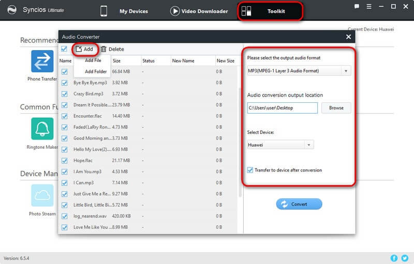414x264 pixels.
Task: Choose Add Folder from the menu
Action: 96,71
